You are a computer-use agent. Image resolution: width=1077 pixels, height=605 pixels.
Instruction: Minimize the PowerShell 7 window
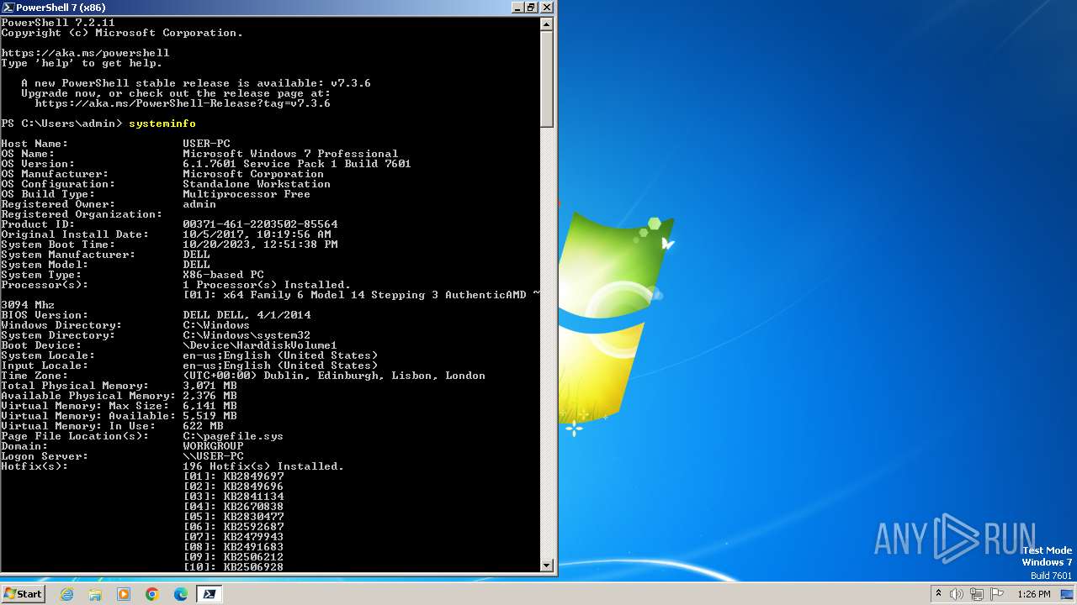click(x=517, y=7)
